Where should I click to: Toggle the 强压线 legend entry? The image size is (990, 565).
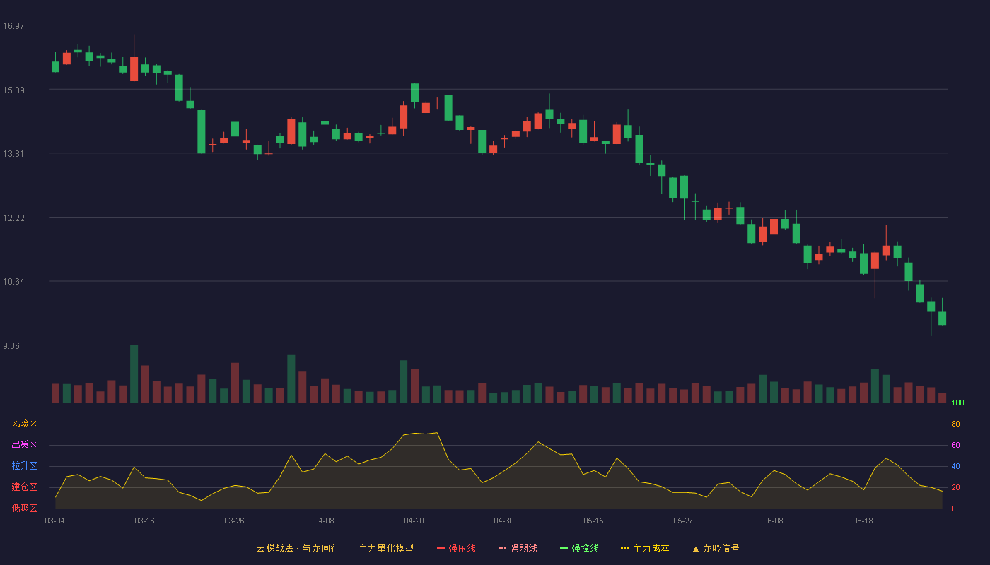click(456, 548)
